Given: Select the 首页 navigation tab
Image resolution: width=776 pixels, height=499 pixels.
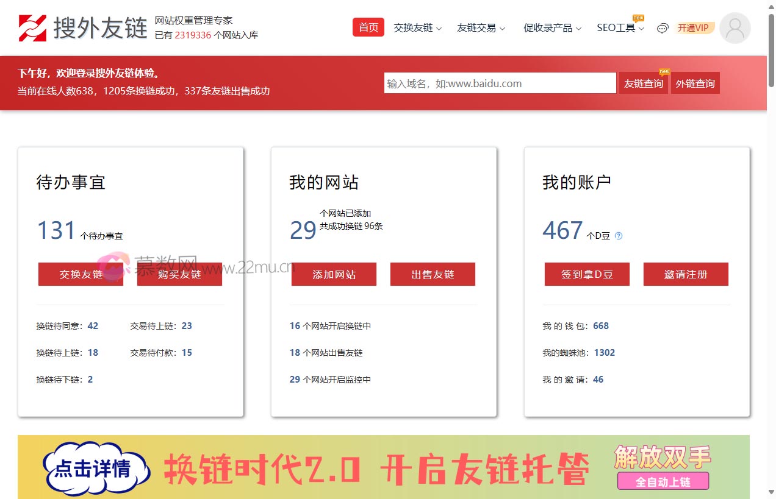Looking at the screenshot, I should pos(368,27).
